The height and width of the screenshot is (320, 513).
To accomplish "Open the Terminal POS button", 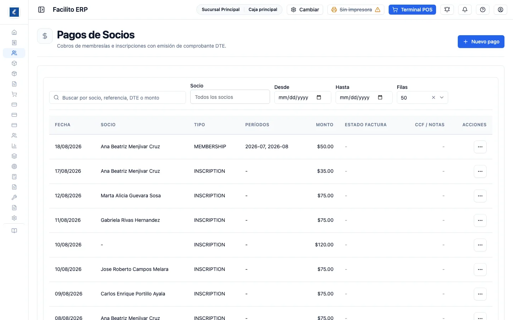I will click(x=412, y=10).
